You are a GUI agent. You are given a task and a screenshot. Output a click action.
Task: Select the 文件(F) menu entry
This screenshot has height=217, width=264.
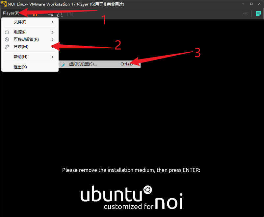pyautogui.click(x=20, y=22)
